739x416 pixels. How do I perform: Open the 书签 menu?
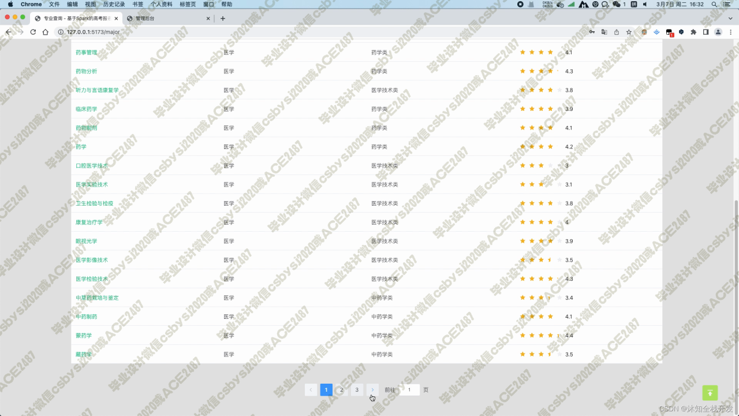pos(138,4)
